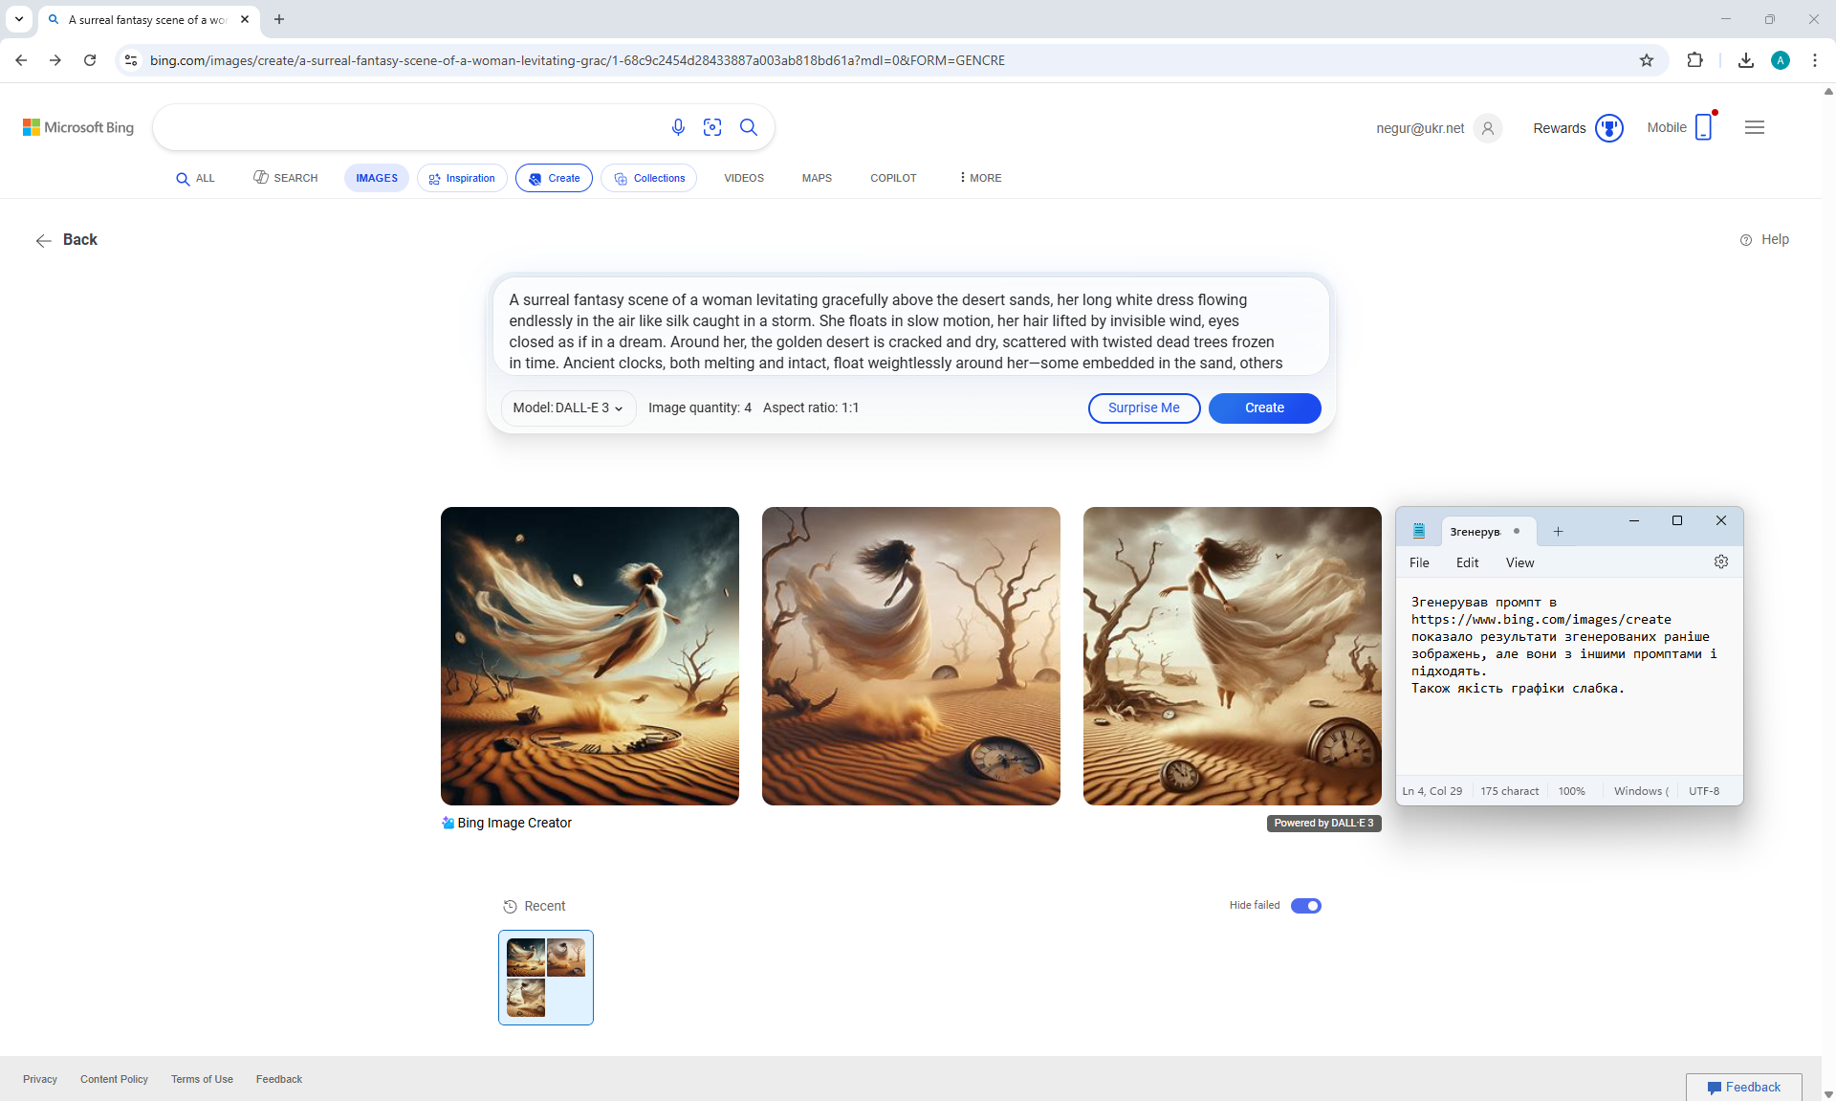Viewport: 1836px width, 1101px height.
Task: Click the Mobile phone icon
Action: click(x=1703, y=127)
